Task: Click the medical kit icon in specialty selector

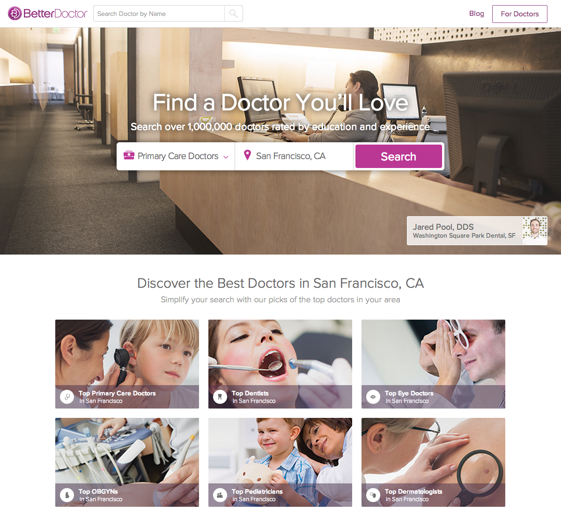Action: (129, 155)
